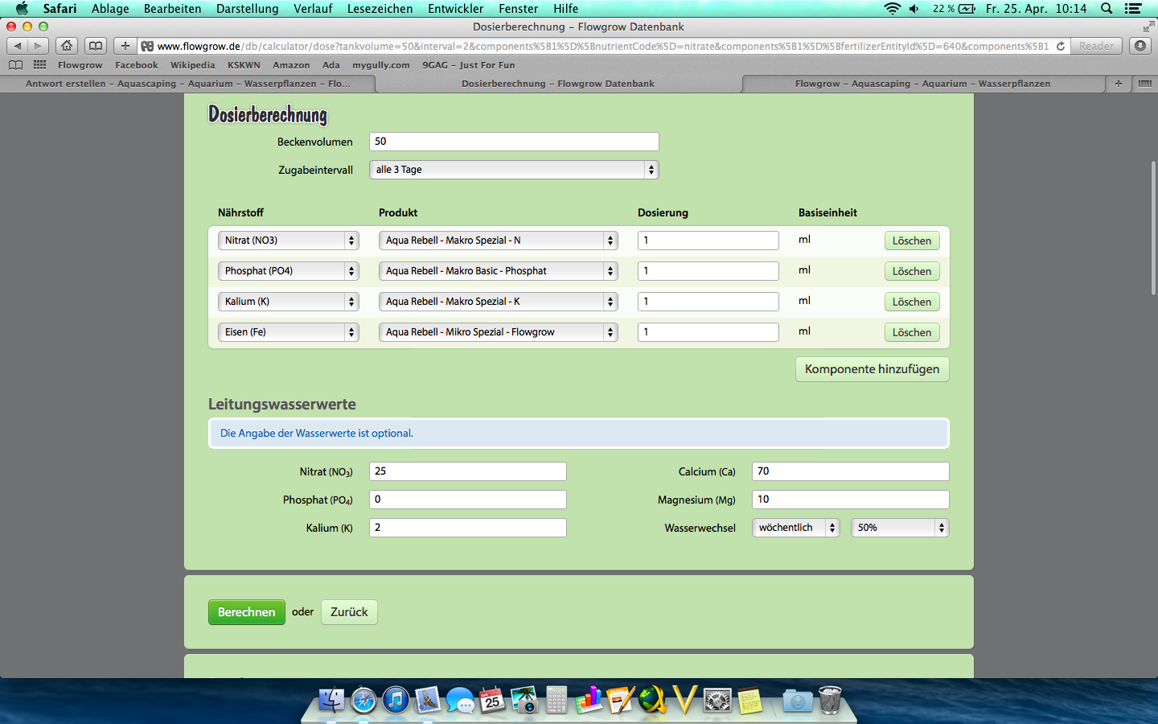Open a new tab with the tab bar plus
The width and height of the screenshot is (1158, 724).
pos(1118,84)
